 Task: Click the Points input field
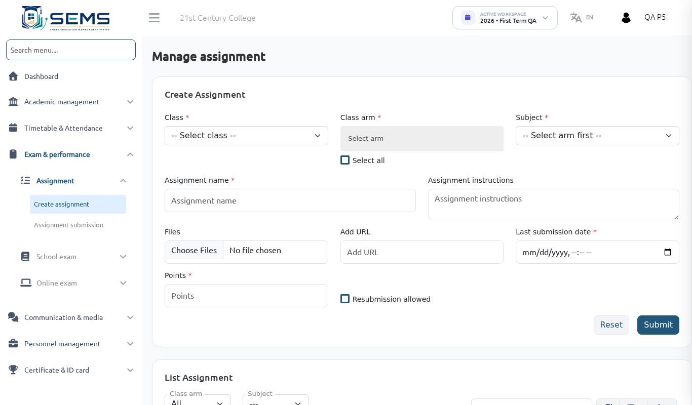pos(246,296)
